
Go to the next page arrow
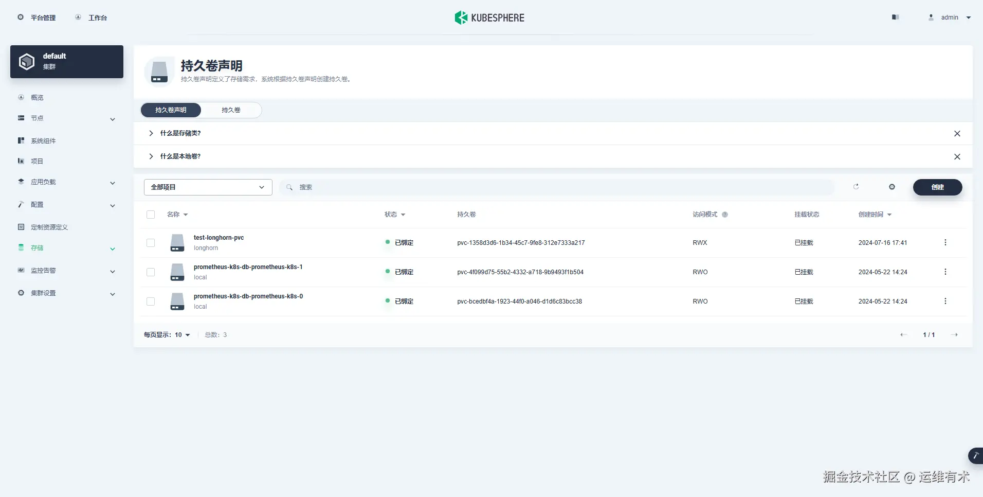954,335
